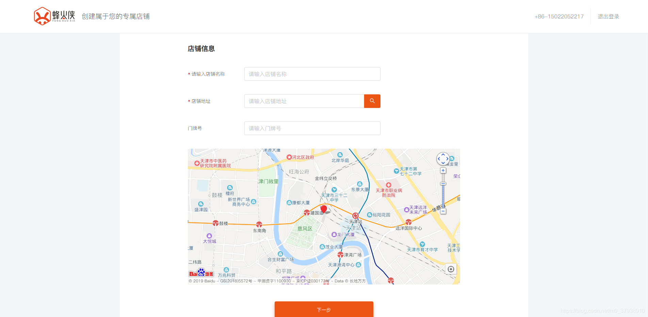Click the Baidu 地图 logo on the map

(x=201, y=273)
